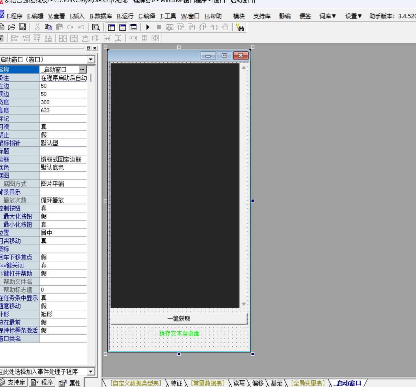Switch to the 常量数据表 tab
Screen dimensions: 416x387
point(208,383)
